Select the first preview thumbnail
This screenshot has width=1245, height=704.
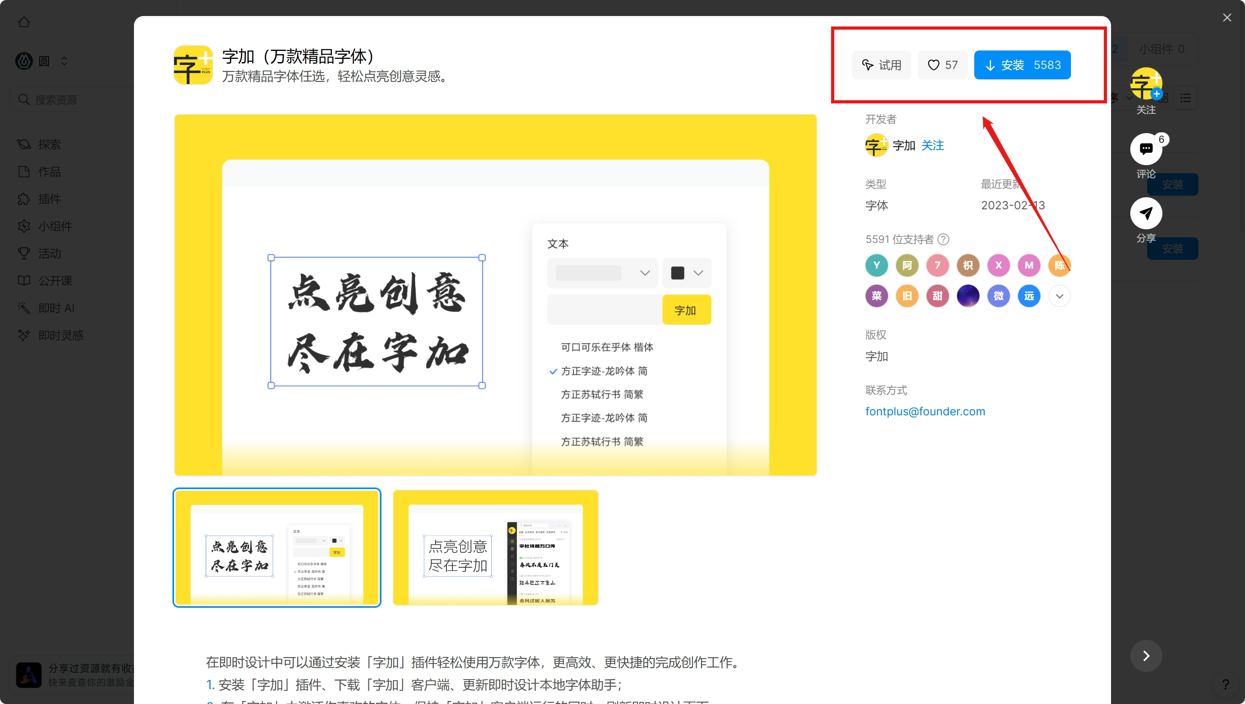[277, 547]
